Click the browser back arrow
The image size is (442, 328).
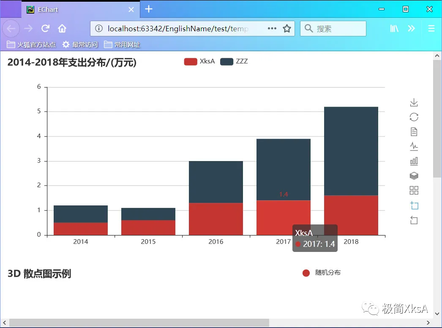[11, 28]
